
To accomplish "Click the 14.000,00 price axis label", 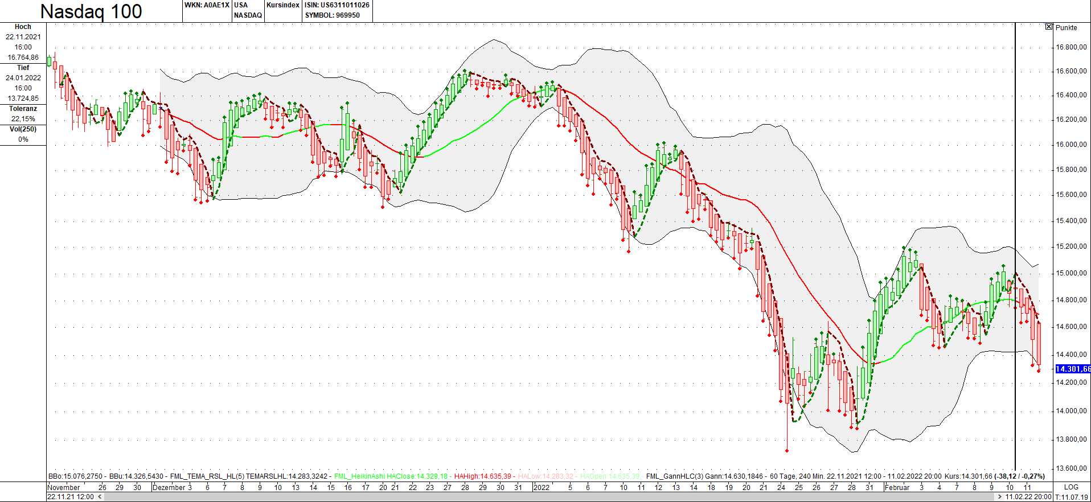I will pyautogui.click(x=1072, y=411).
